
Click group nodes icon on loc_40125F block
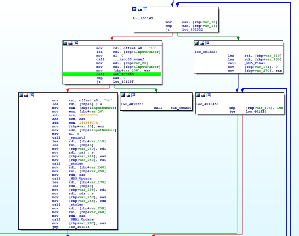pyautogui.click(x=133, y=95)
